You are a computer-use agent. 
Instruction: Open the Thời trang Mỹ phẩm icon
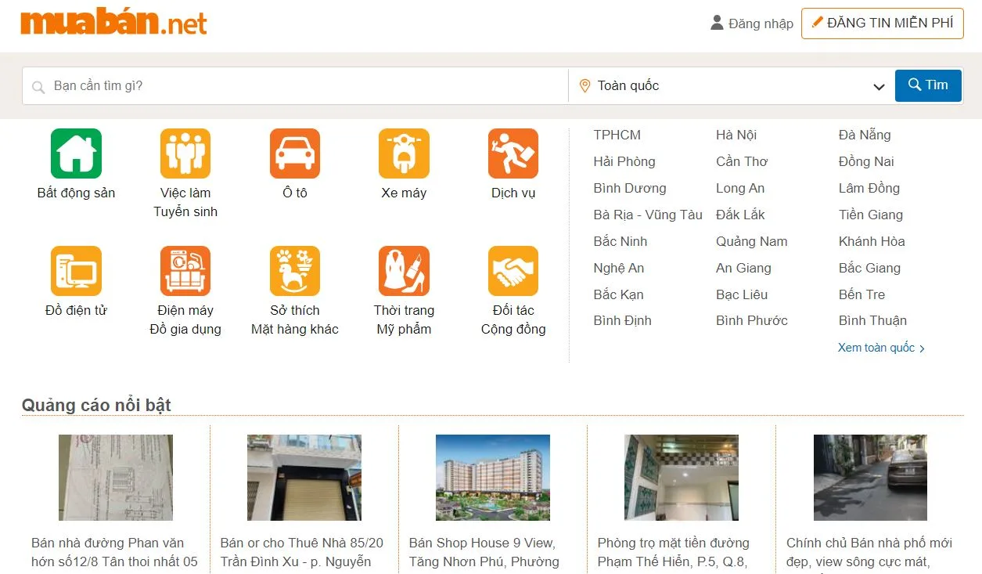tap(404, 270)
